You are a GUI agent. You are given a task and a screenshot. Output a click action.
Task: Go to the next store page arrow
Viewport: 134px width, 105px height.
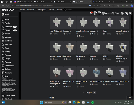(x=94, y=93)
